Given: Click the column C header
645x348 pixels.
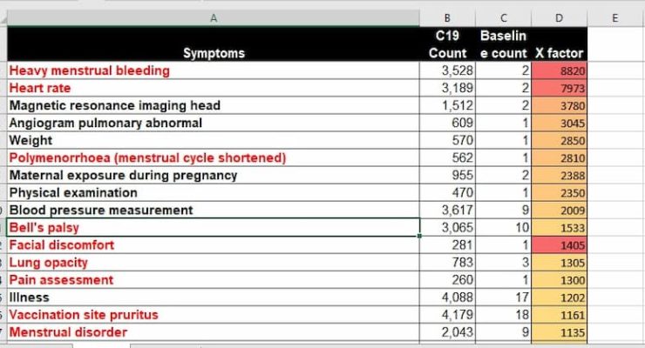Looking at the screenshot, I should click(x=504, y=17).
